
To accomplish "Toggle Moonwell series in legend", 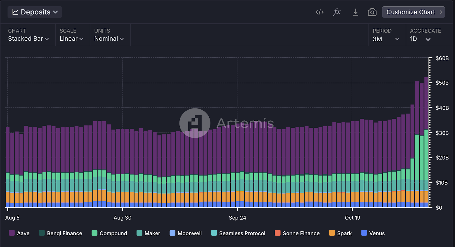I will pyautogui.click(x=186, y=233).
